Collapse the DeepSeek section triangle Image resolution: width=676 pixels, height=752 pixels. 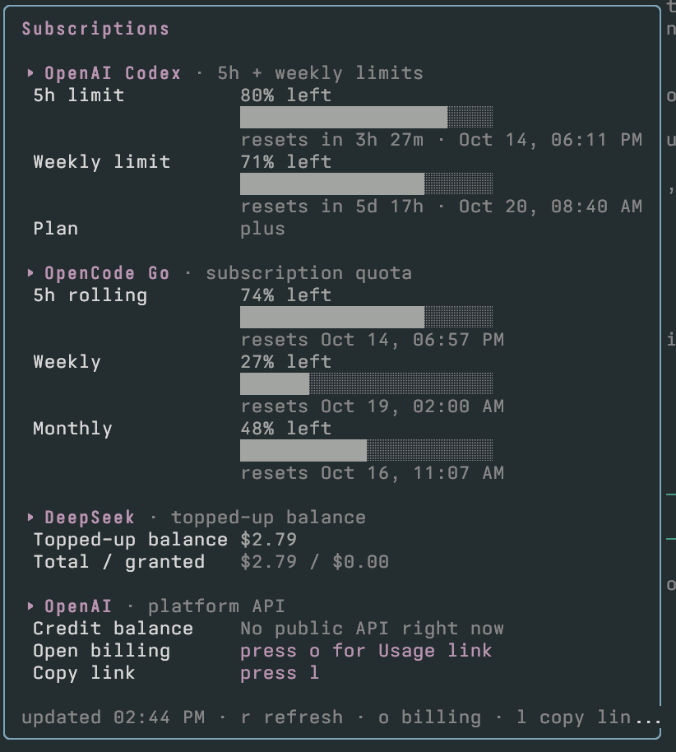click(30, 517)
